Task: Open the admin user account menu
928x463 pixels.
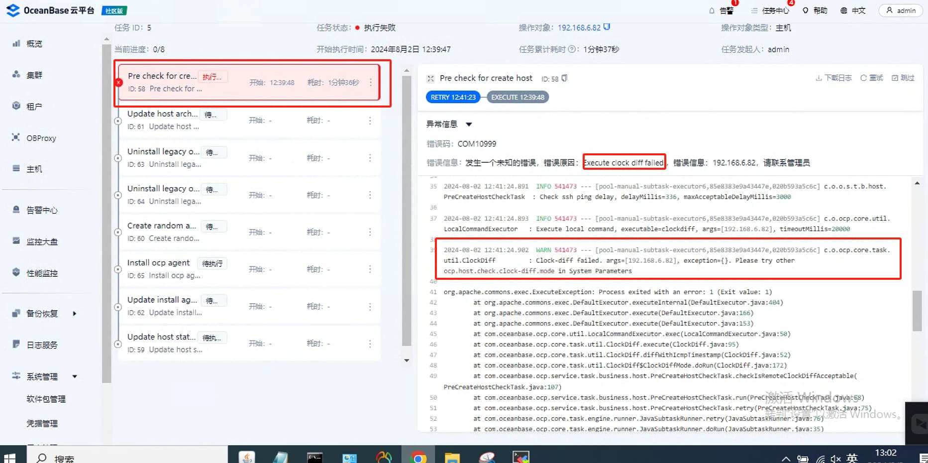Action: coord(901,10)
